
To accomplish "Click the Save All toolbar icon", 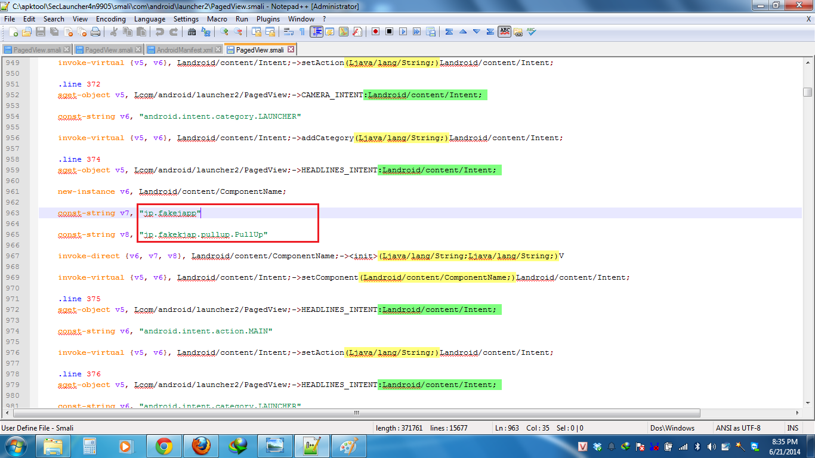I will pos(54,32).
